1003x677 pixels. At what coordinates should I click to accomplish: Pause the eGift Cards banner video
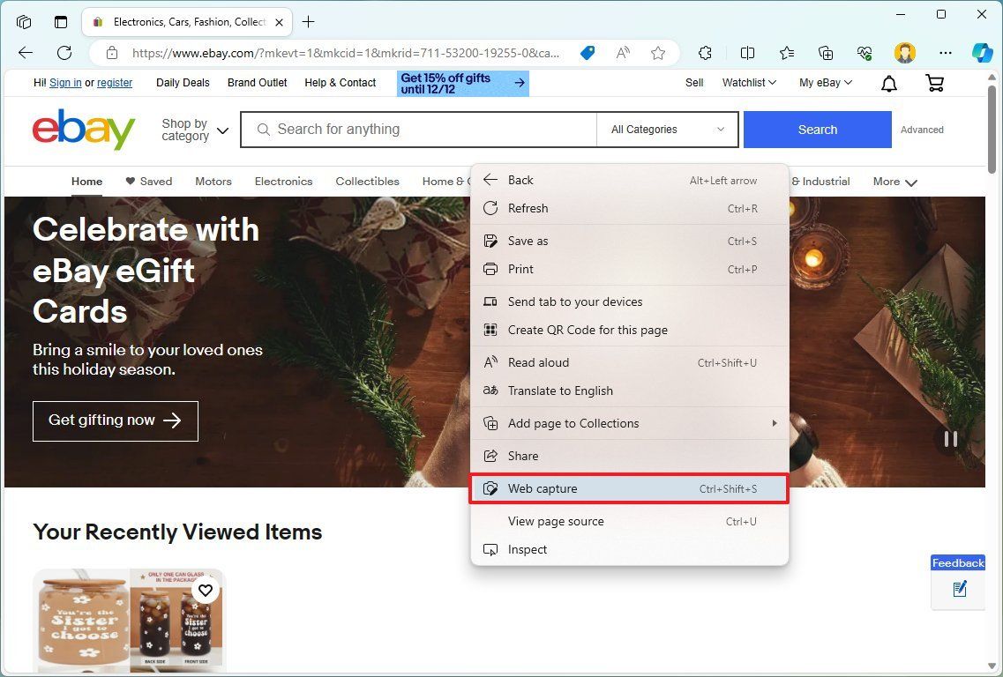pos(950,439)
